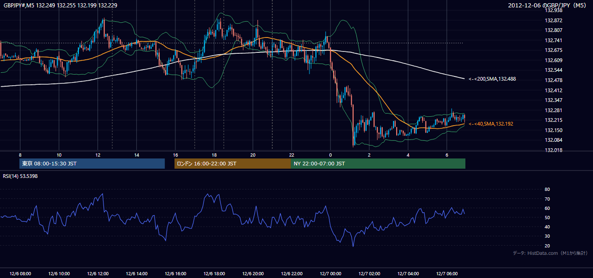The width and height of the screenshot is (593, 278).
Task: Click price axis value 132.478
Action: tap(554, 80)
